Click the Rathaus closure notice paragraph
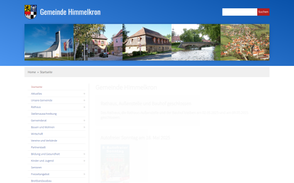 174,115
